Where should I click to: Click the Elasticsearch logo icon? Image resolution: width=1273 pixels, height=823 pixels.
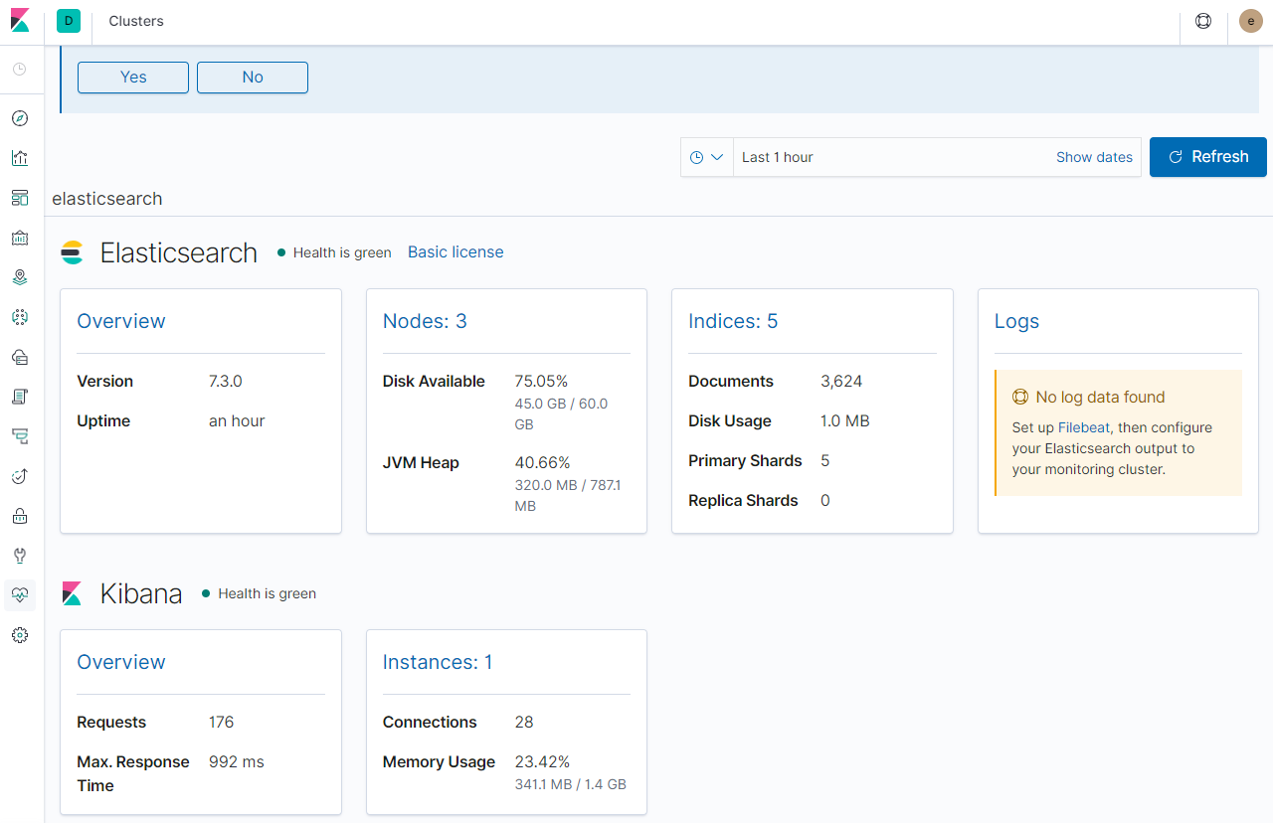72,252
